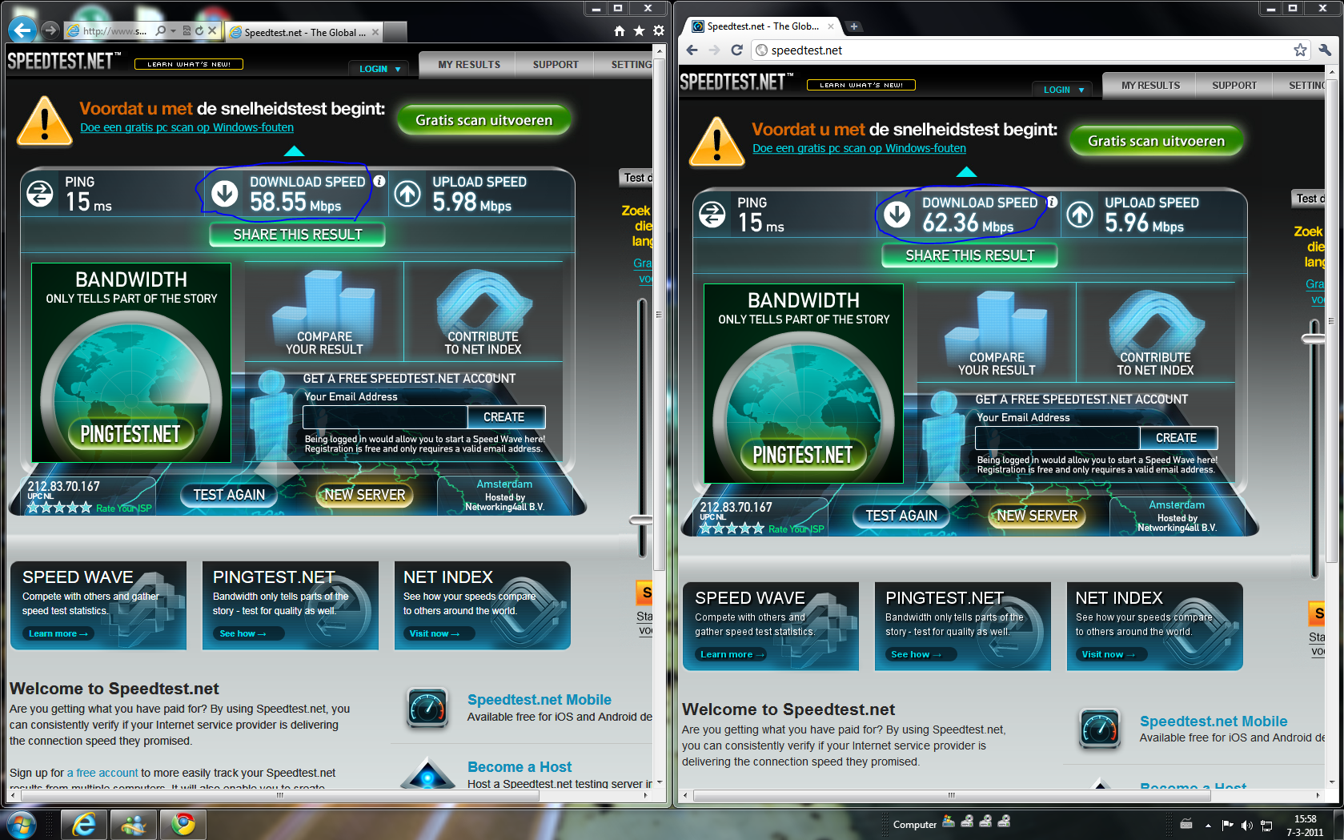The height and width of the screenshot is (840, 1344).
Task: Expand the LOGIN dropdown in Chrome page
Action: point(1063,90)
